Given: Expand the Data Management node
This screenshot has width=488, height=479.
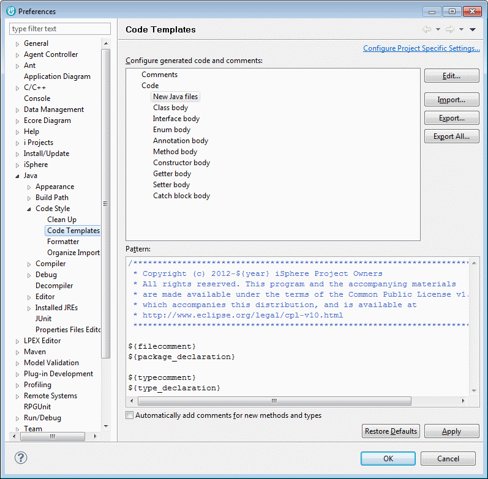Looking at the screenshot, I should click(17, 110).
